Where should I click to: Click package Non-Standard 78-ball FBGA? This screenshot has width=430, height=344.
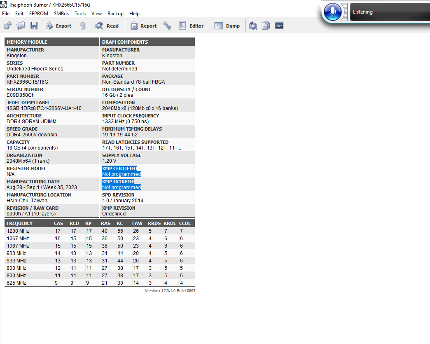click(133, 82)
